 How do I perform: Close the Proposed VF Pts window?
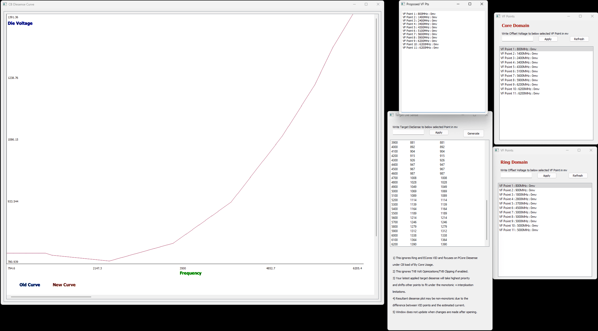pyautogui.click(x=482, y=4)
